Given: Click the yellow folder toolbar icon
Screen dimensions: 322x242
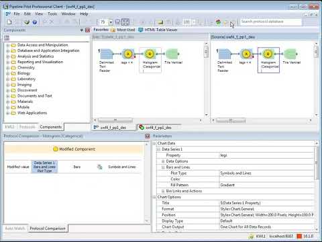Looking at the screenshot, I should 160,22.
